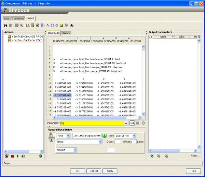Click the Occur input field
The image size is (205, 177).
click(x=118, y=142)
